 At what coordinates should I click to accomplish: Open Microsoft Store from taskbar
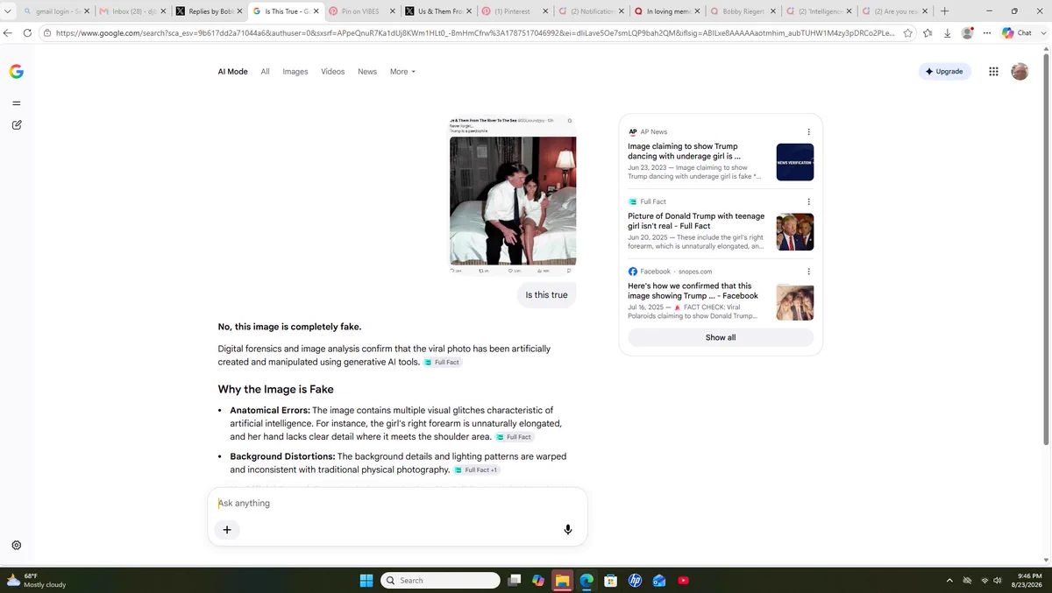click(611, 580)
